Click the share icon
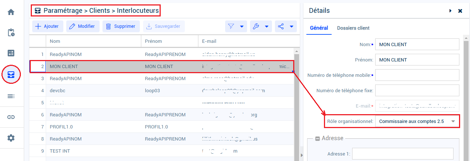Screen dimensions: 470x161 pyautogui.click(x=281, y=26)
